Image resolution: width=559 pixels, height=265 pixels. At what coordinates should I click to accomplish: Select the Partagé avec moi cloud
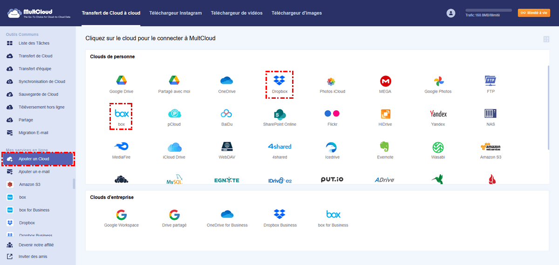[174, 84]
